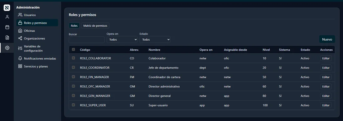
Task: Check the ROLE_GEN_MANAGER row checkbox
Action: click(74, 95)
